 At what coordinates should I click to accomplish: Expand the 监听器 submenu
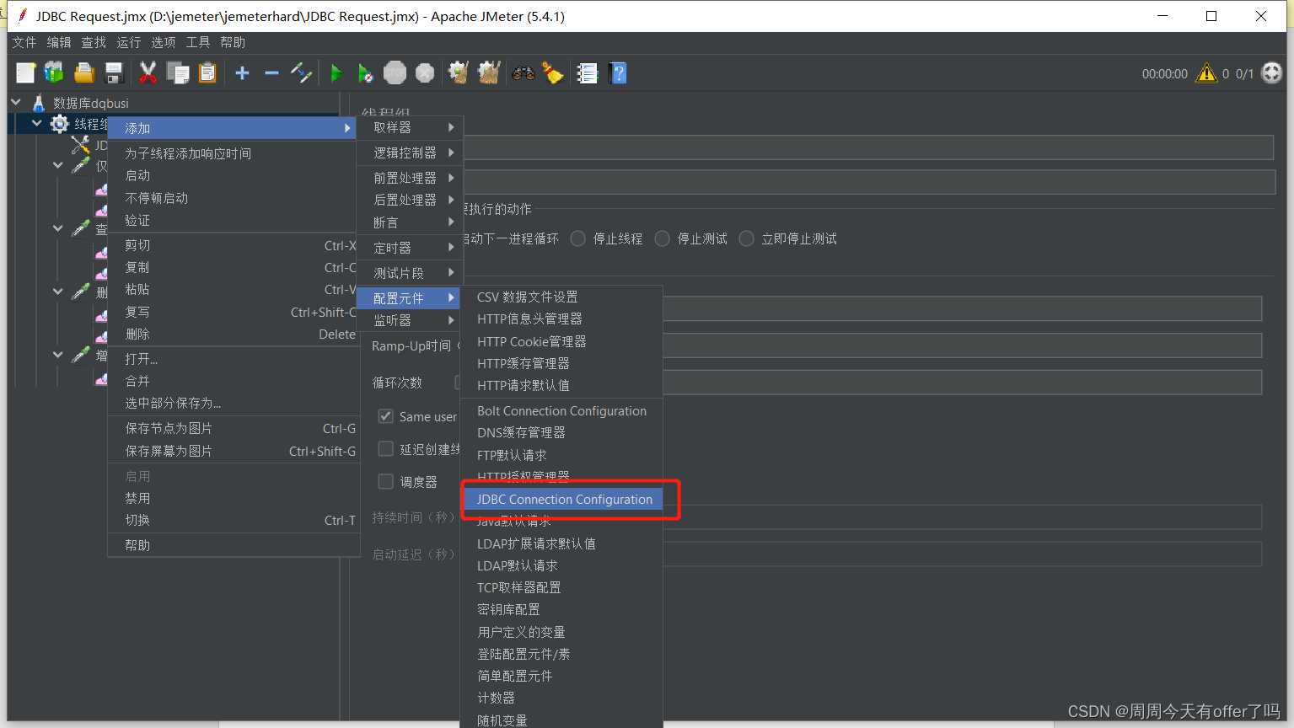tap(410, 320)
